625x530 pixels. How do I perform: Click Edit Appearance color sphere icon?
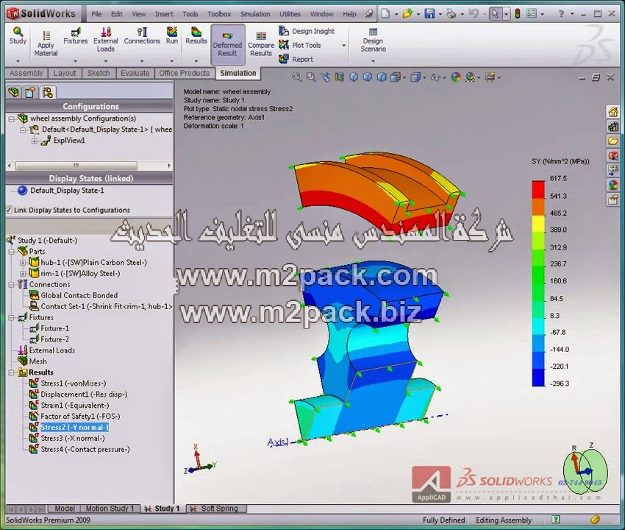456,77
